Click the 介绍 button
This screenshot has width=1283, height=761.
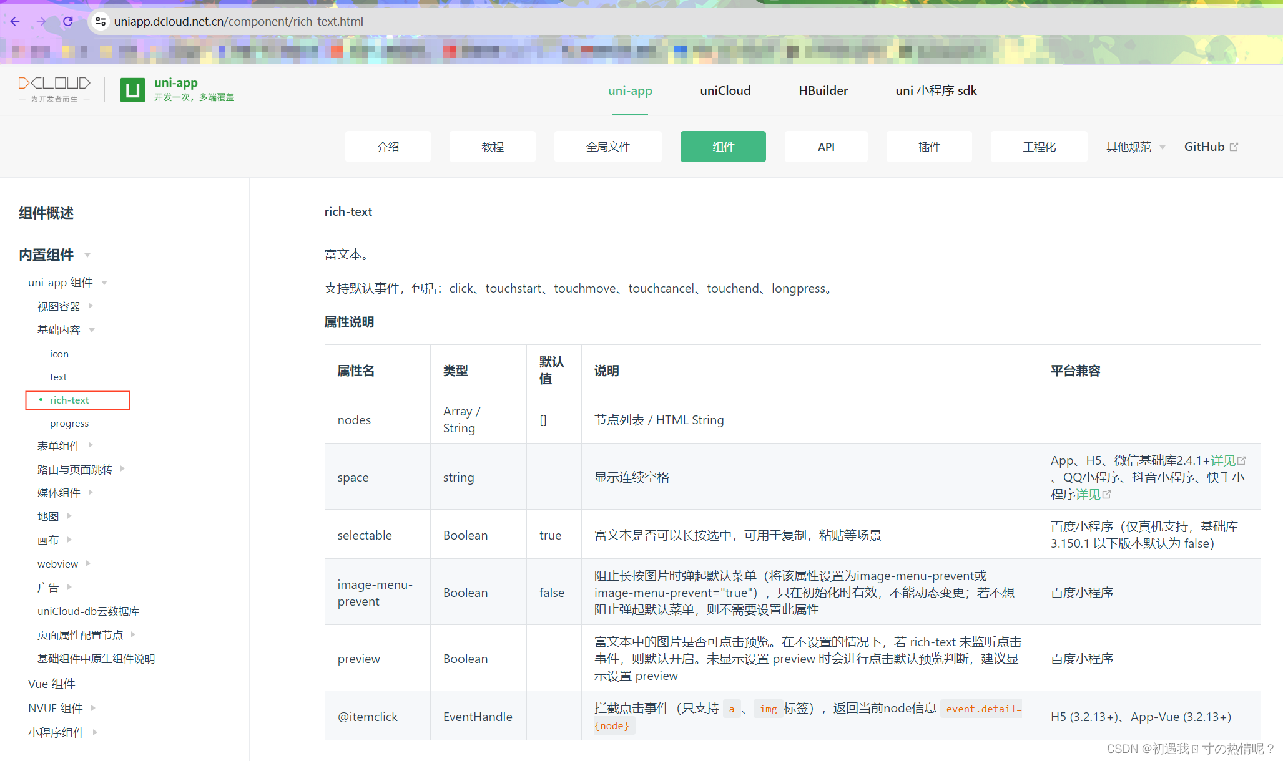(388, 147)
